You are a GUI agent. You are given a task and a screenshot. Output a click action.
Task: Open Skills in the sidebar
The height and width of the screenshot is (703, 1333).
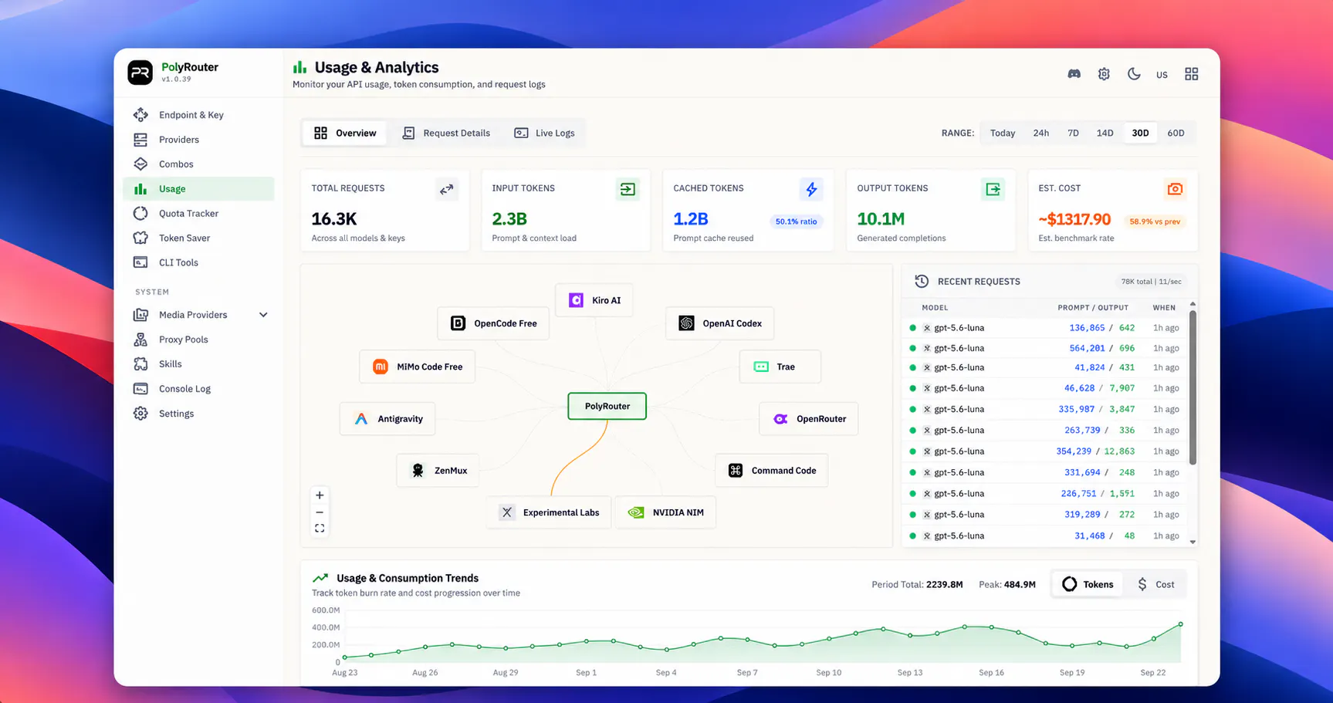click(x=198, y=364)
